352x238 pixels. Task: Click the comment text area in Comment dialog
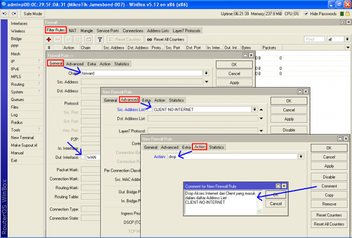tap(221, 202)
